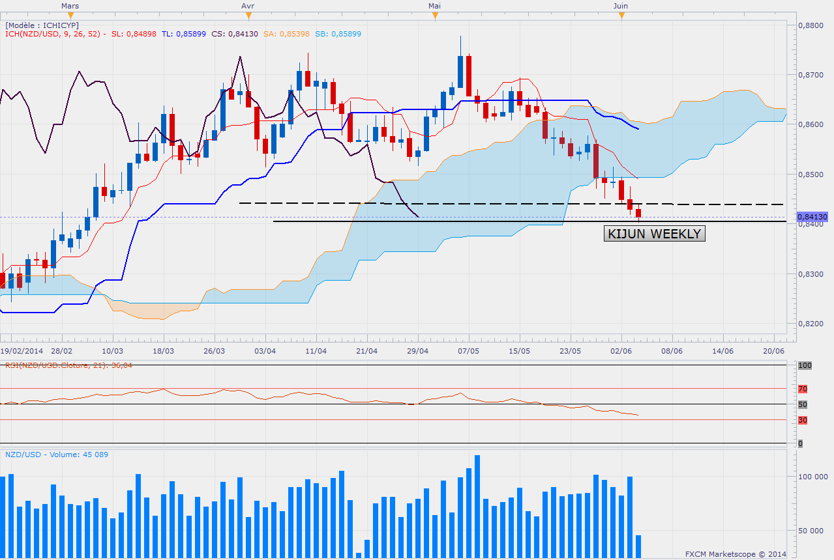
Task: Click the RSI level 70 marker
Action: [x=803, y=389]
